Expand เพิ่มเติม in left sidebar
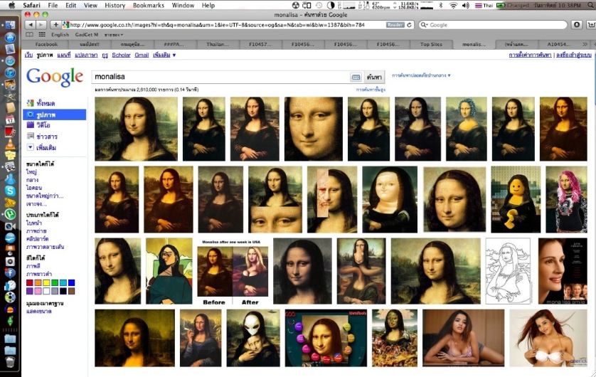Screen dimensions: 596x377 point(42,147)
